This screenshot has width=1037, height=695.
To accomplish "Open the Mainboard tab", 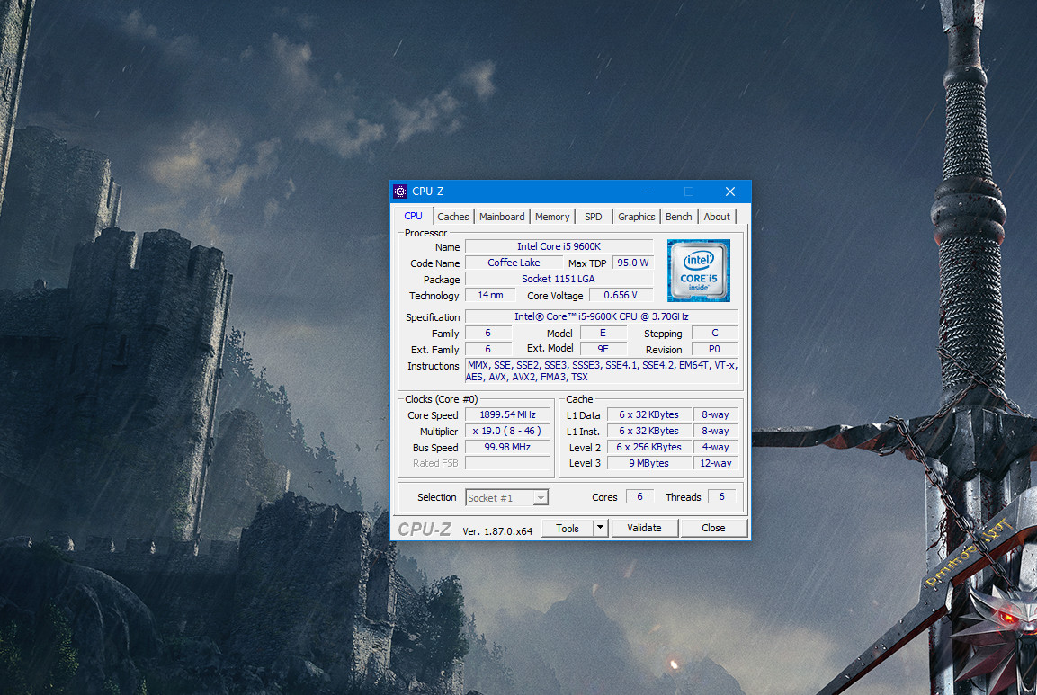I will point(501,217).
